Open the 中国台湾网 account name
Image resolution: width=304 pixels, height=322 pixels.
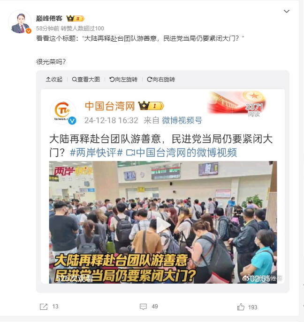pos(110,106)
